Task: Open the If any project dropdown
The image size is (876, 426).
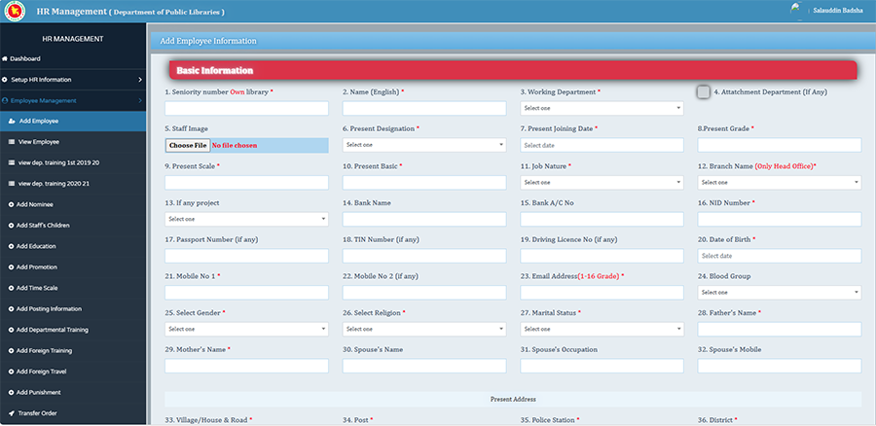Action: (x=246, y=220)
